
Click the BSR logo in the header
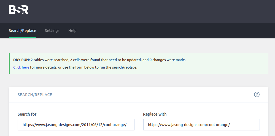click(18, 10)
